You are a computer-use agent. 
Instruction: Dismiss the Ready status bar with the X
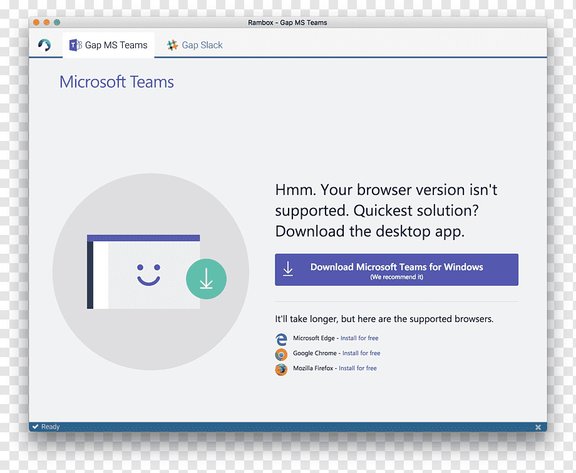tap(538, 427)
